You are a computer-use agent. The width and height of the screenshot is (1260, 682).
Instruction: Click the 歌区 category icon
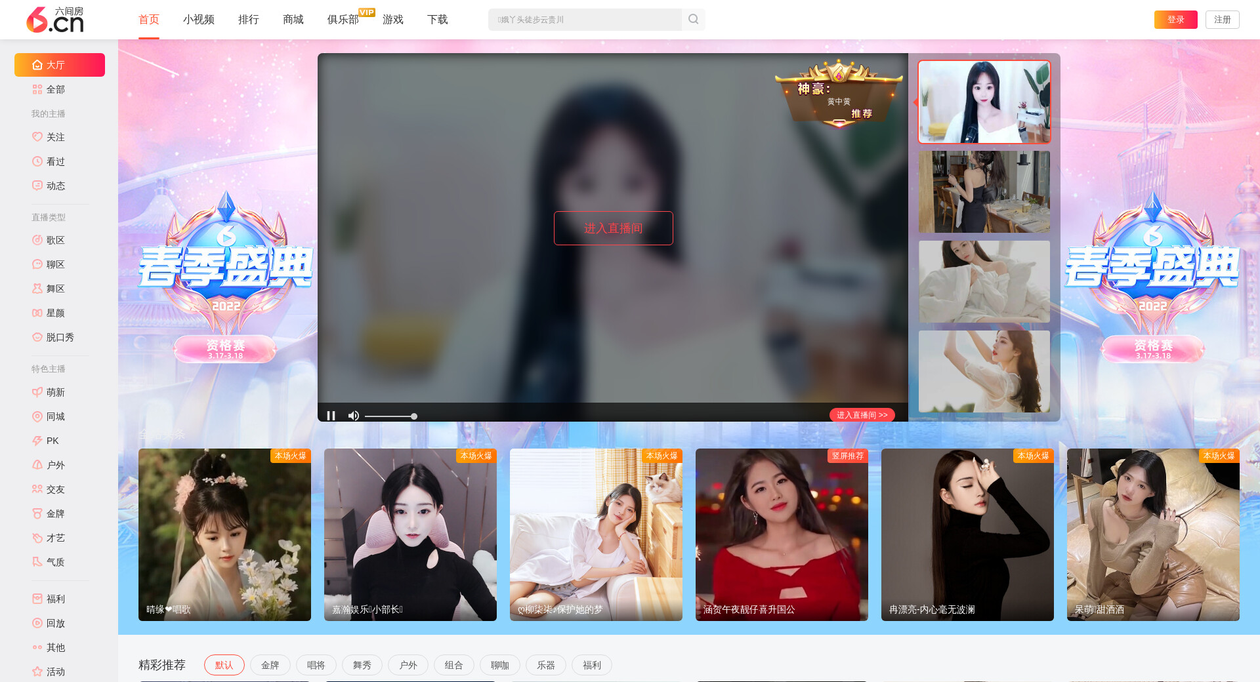tap(37, 240)
